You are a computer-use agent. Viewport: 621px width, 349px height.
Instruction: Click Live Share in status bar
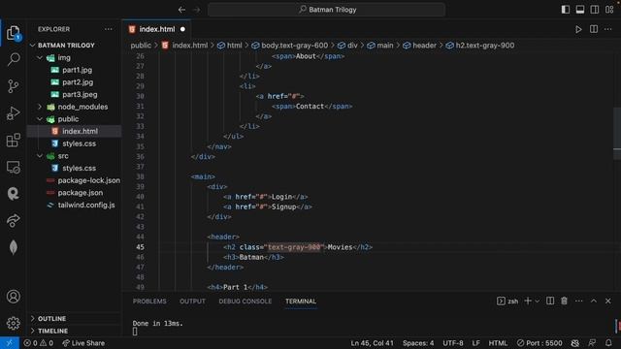click(83, 343)
